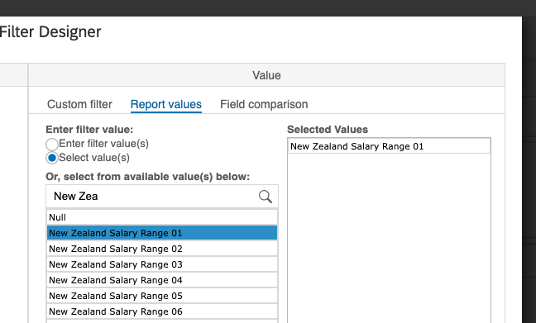Select the Enter filter value(s) radio button
Screen dimensions: 536x323
[x=52, y=144]
